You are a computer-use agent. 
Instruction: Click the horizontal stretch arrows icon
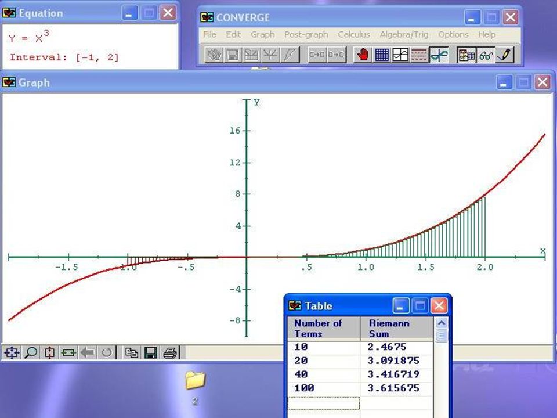coord(68,352)
